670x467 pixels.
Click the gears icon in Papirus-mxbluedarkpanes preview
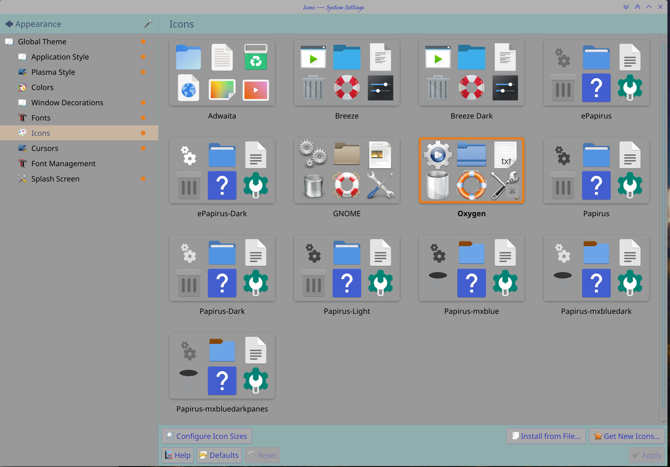point(189,350)
